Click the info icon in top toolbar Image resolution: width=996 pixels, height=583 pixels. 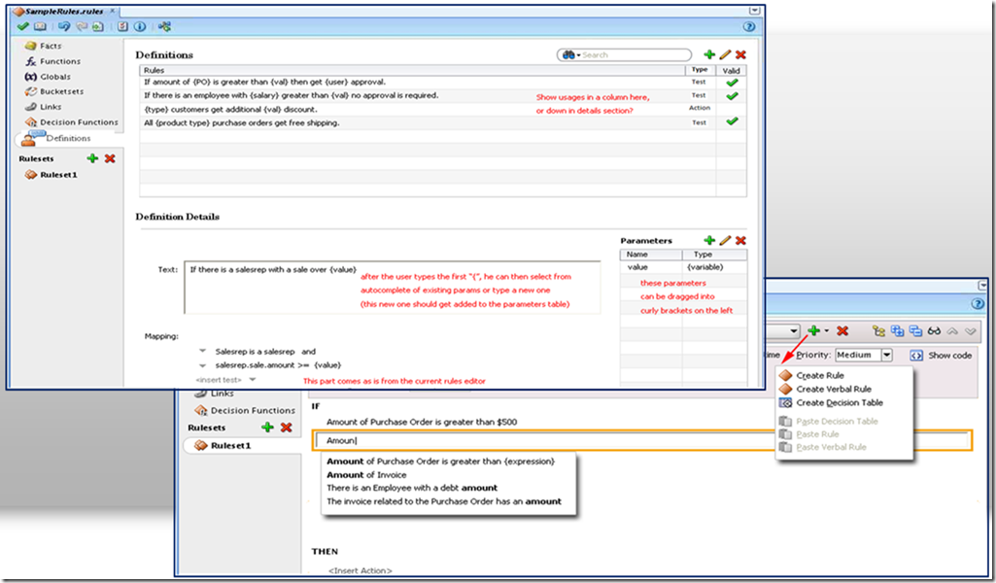(140, 26)
